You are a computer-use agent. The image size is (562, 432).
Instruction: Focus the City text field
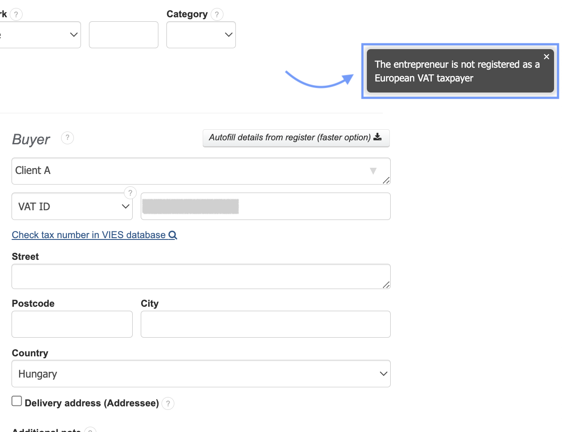[x=266, y=324]
